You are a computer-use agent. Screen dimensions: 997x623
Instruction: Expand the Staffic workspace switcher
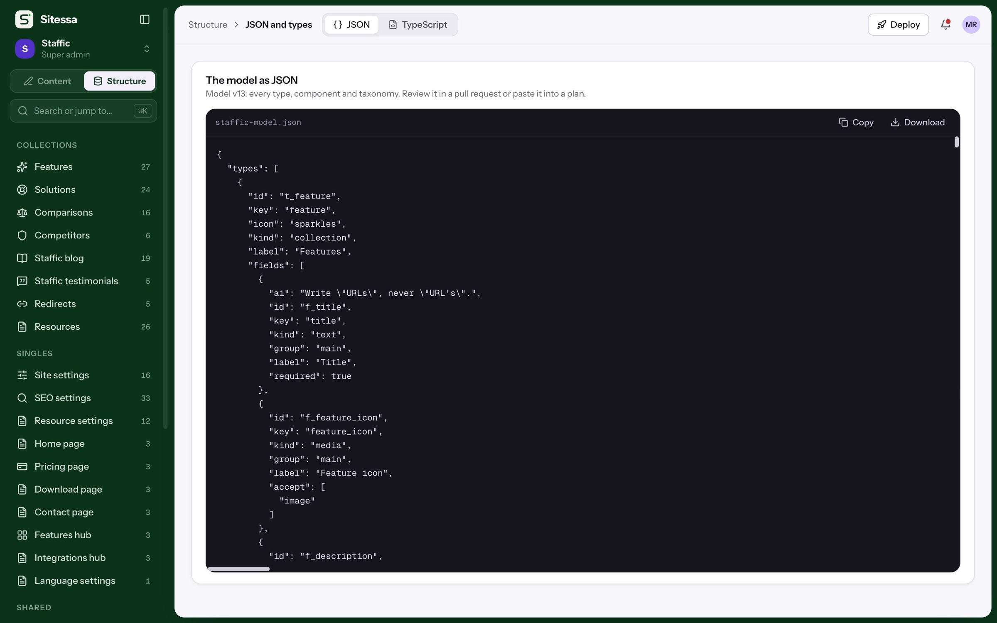[147, 49]
